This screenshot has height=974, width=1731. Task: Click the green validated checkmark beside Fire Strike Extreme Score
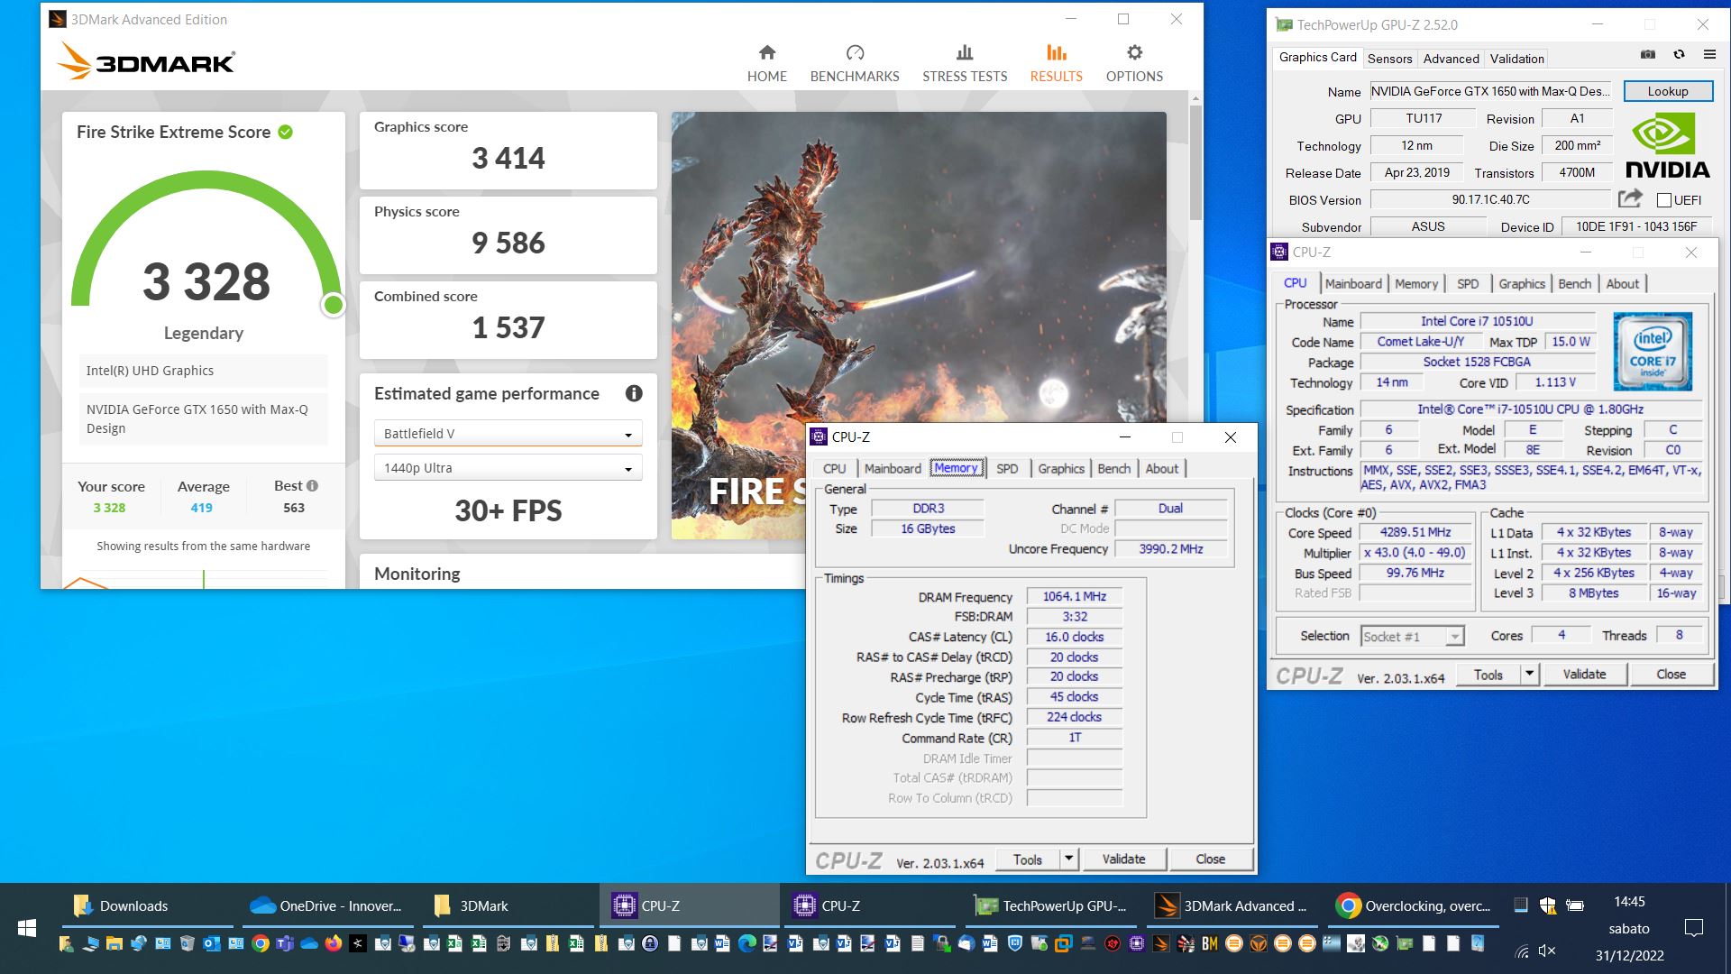pos(285,132)
